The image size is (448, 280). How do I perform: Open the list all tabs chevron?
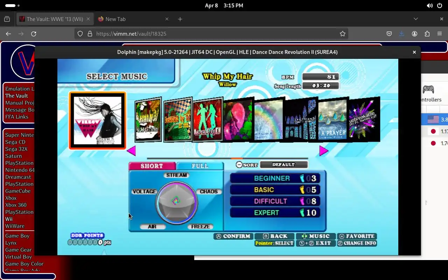pyautogui.click(x=416, y=19)
